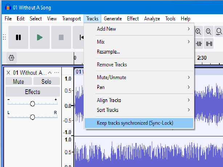Open the track's three-dot options menu
The image size is (223, 167).
[x=57, y=72]
